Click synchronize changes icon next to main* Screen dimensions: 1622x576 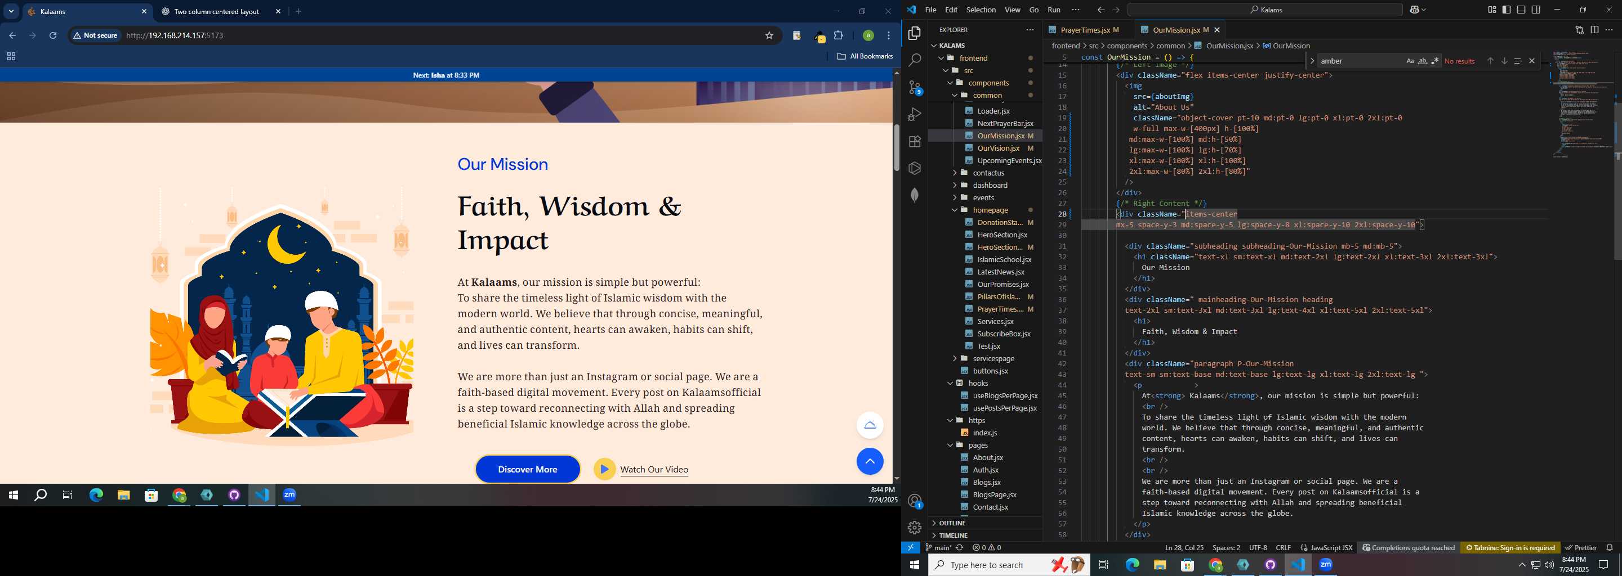pos(960,548)
